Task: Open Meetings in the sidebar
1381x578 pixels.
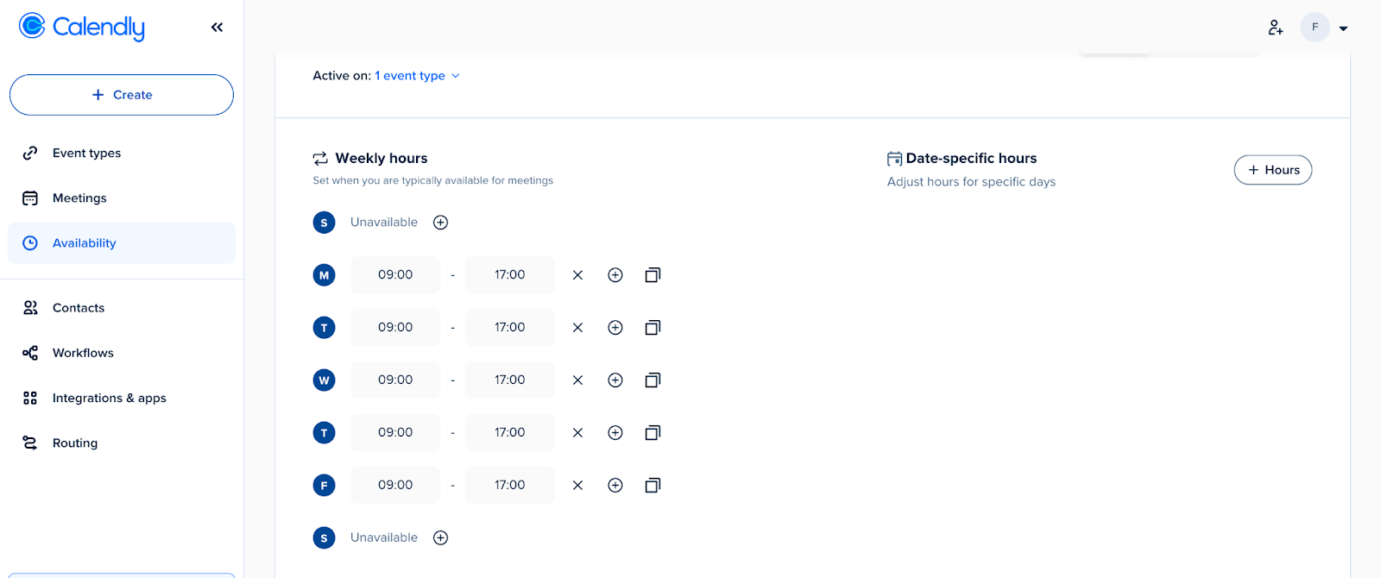Action: point(122,198)
